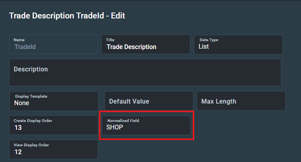Click the 'Trade Description' text in Title
The height and width of the screenshot is (162, 301).
(131, 47)
